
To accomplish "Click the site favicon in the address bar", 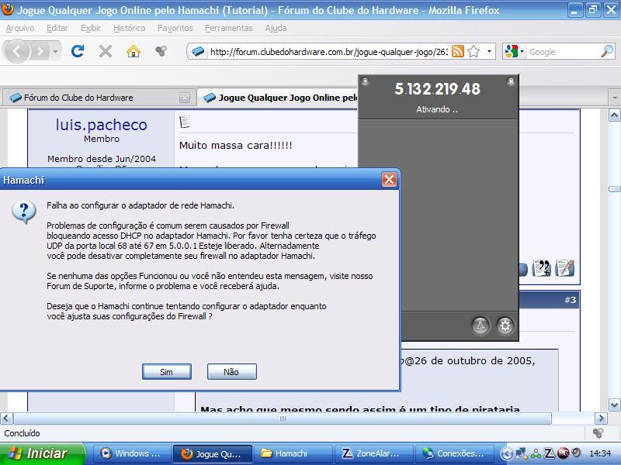I will 198,51.
